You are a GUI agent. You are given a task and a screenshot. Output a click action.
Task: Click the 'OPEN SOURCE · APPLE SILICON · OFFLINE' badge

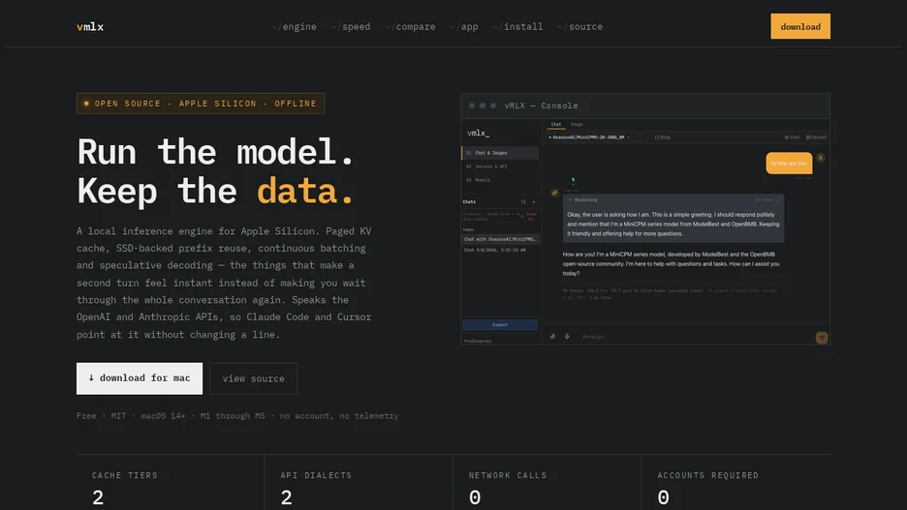pyautogui.click(x=201, y=104)
